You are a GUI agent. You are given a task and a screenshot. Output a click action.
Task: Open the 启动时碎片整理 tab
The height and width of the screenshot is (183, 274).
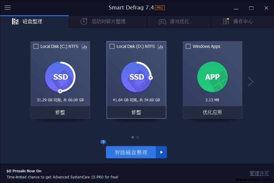tap(108, 21)
